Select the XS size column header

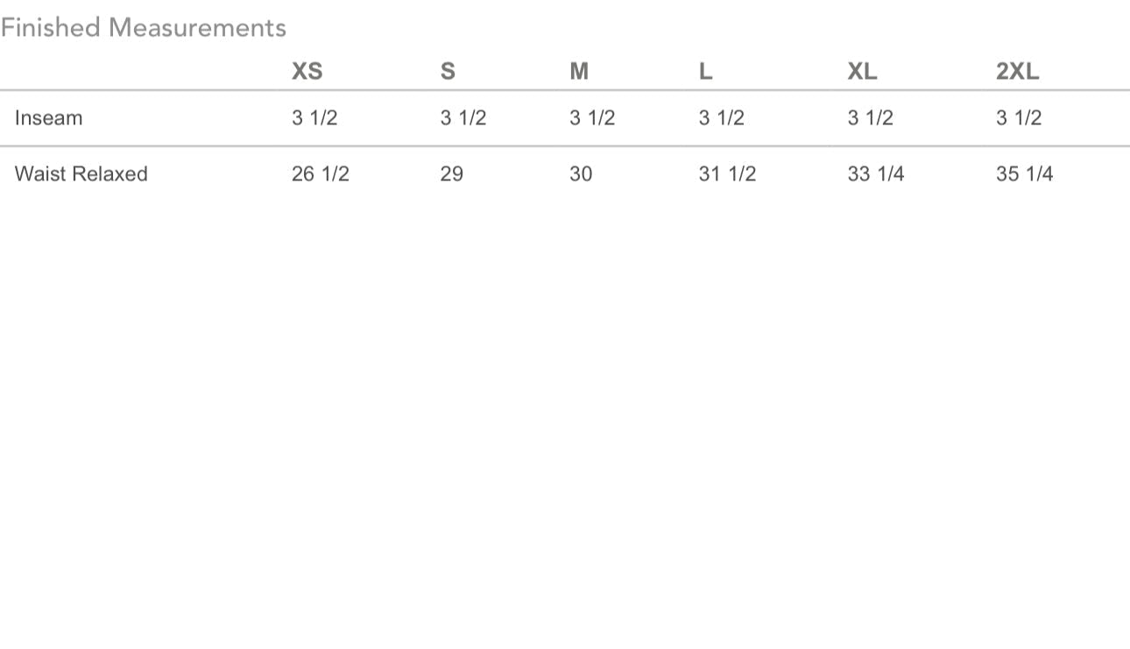coord(307,72)
